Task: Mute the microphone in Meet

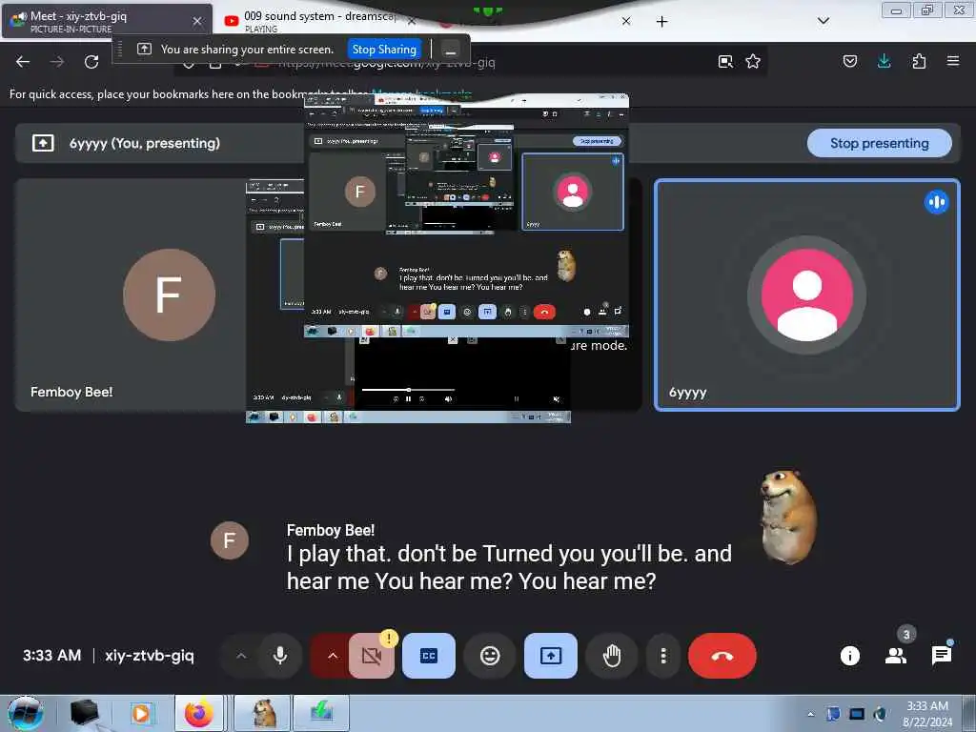Action: click(280, 656)
